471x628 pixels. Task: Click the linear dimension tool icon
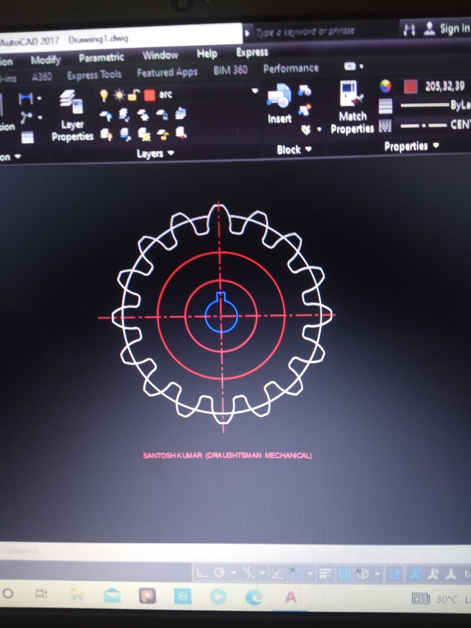click(x=26, y=99)
